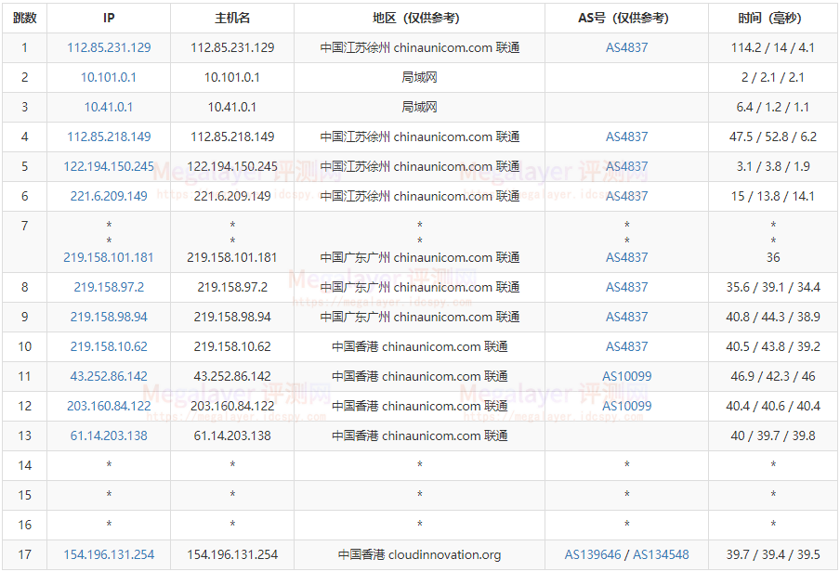Click the AS号 (仅供参考) column header

point(627,19)
